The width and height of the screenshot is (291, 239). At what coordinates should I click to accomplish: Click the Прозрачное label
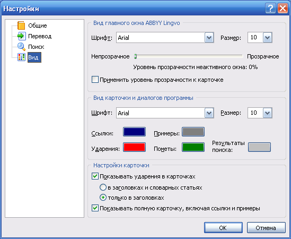263,56
